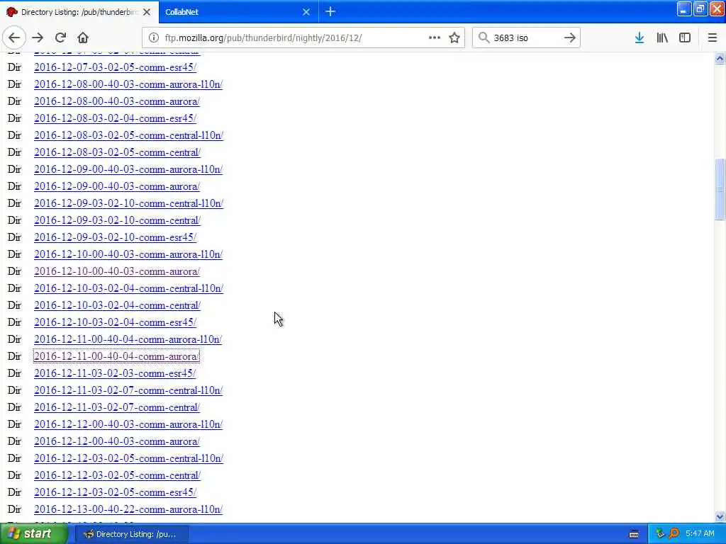726x544 pixels.
Task: Show site information for ftp.mozilla.org
Action: click(153, 38)
